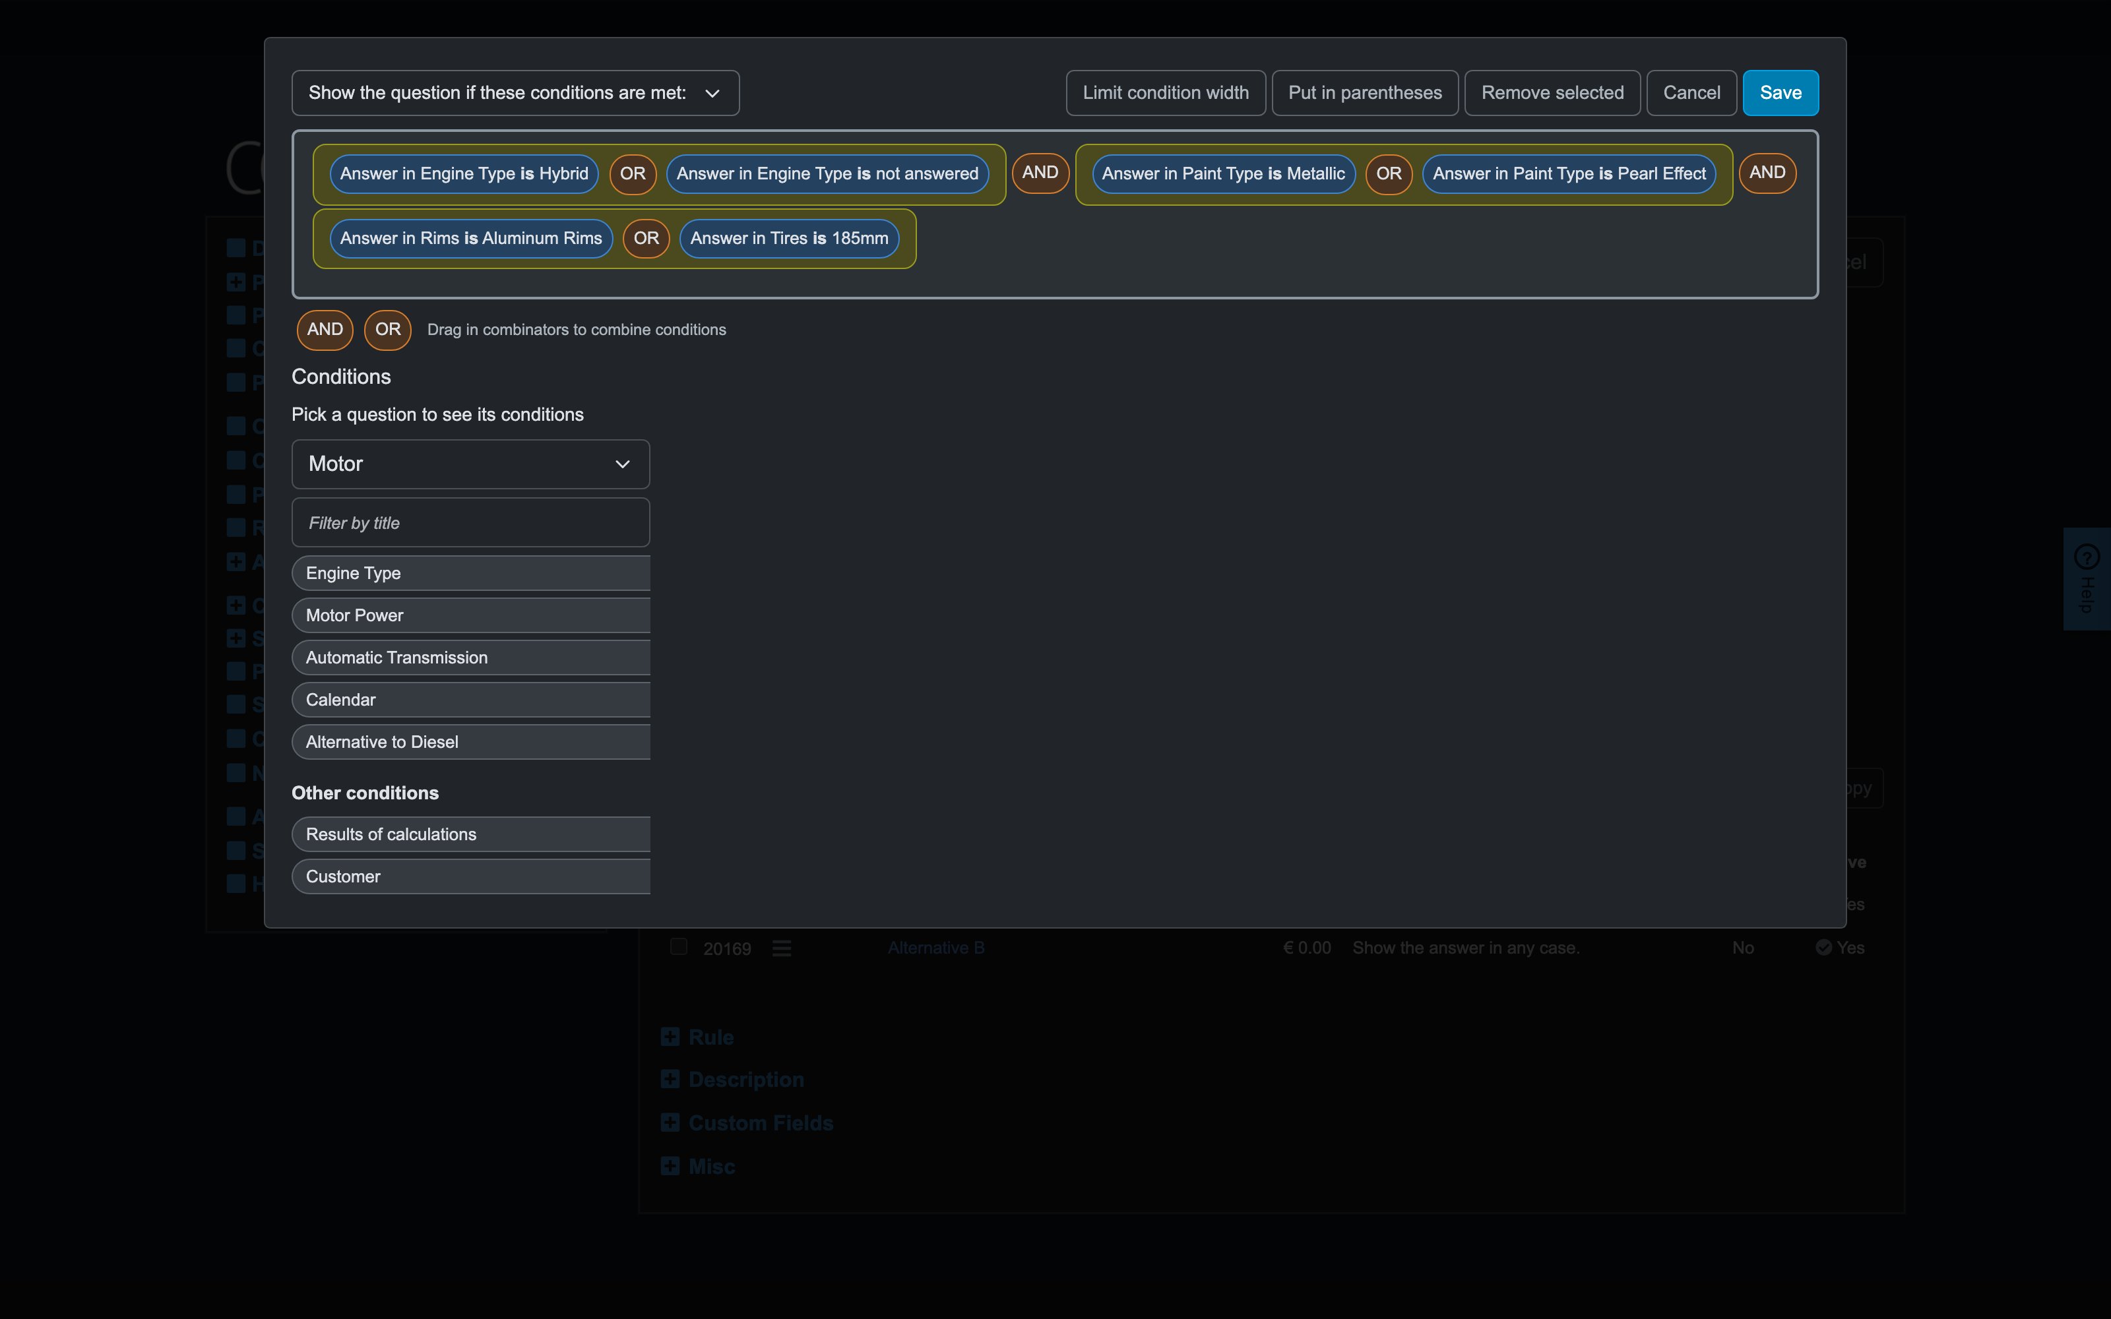Image resolution: width=2111 pixels, height=1319 pixels.
Task: Open the Alternative B link
Action: click(936, 948)
